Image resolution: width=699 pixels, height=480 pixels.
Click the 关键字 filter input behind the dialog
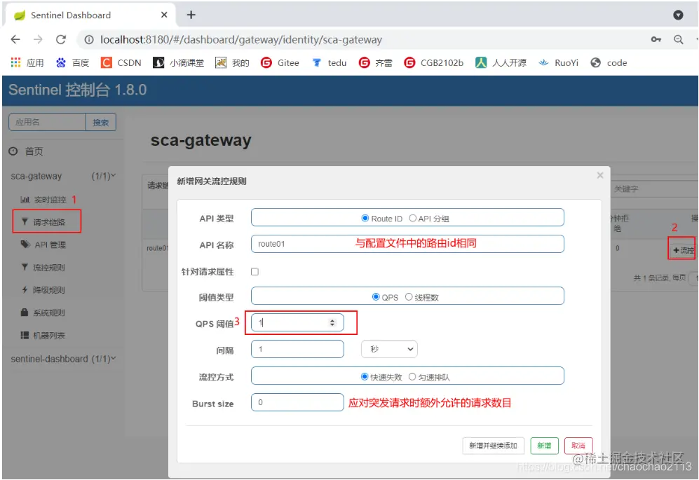coord(653,189)
